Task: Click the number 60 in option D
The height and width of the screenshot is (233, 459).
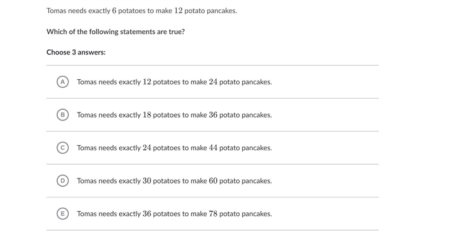Action: [213, 181]
